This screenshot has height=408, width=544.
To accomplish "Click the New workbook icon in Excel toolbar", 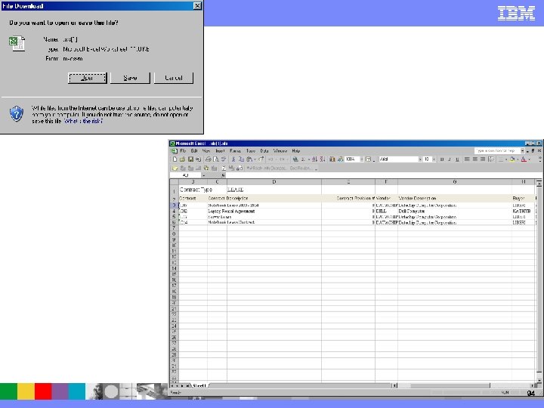I will (x=175, y=159).
